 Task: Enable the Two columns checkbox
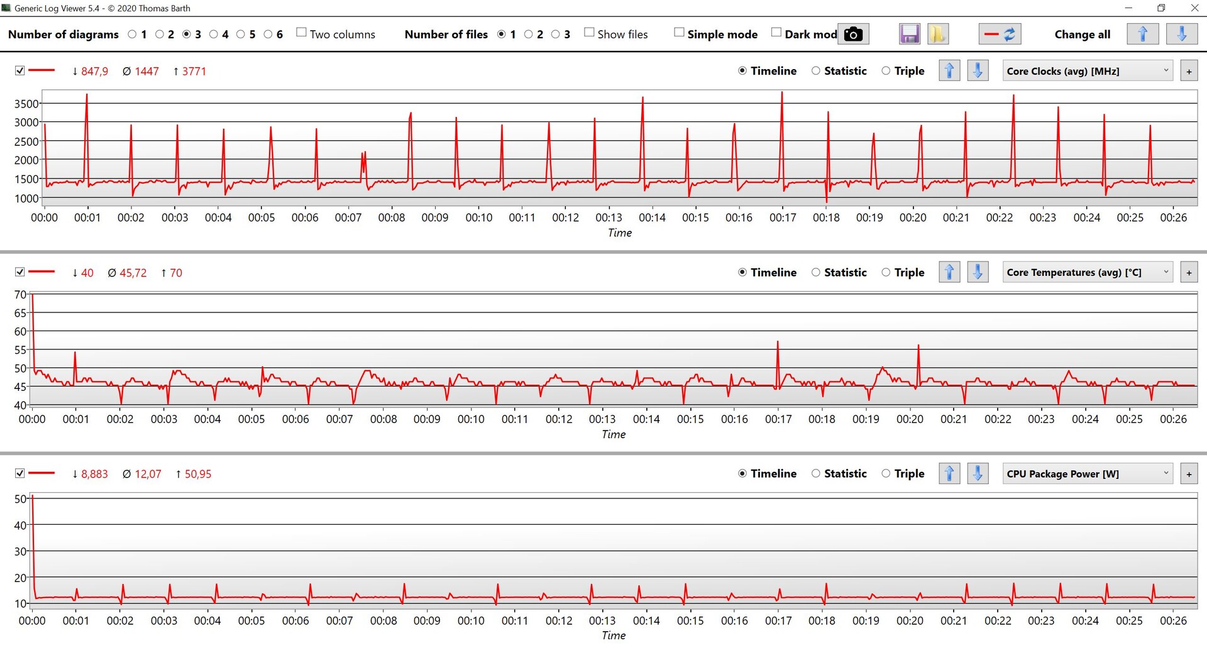[302, 33]
